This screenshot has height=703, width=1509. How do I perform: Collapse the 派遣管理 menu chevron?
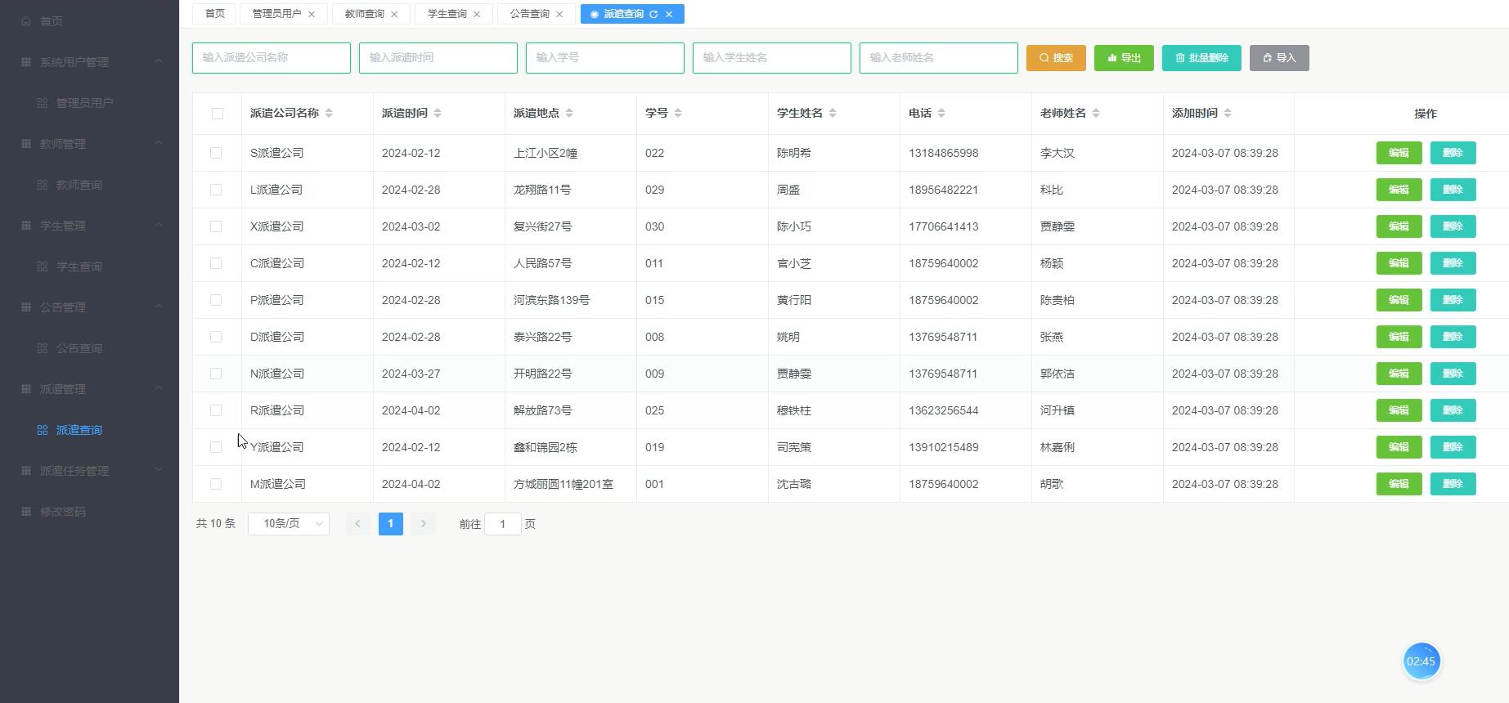tap(159, 388)
